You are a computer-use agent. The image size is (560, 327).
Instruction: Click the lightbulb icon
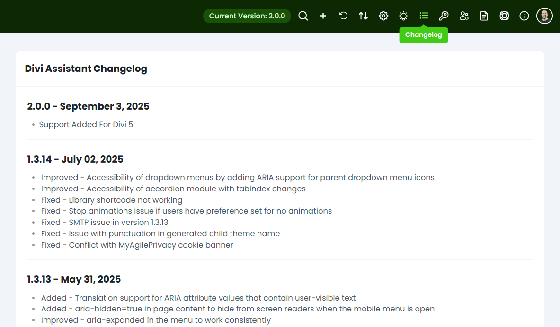(x=403, y=16)
